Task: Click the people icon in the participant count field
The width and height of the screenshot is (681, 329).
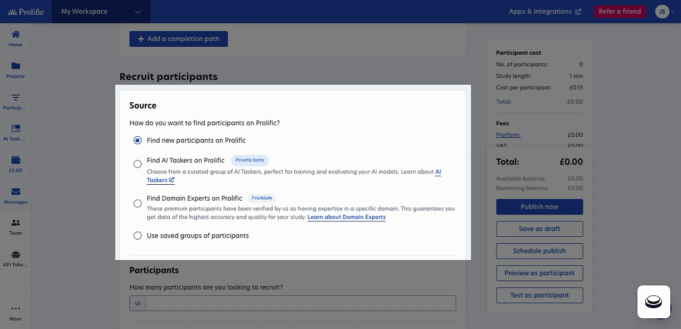Action: [138, 303]
